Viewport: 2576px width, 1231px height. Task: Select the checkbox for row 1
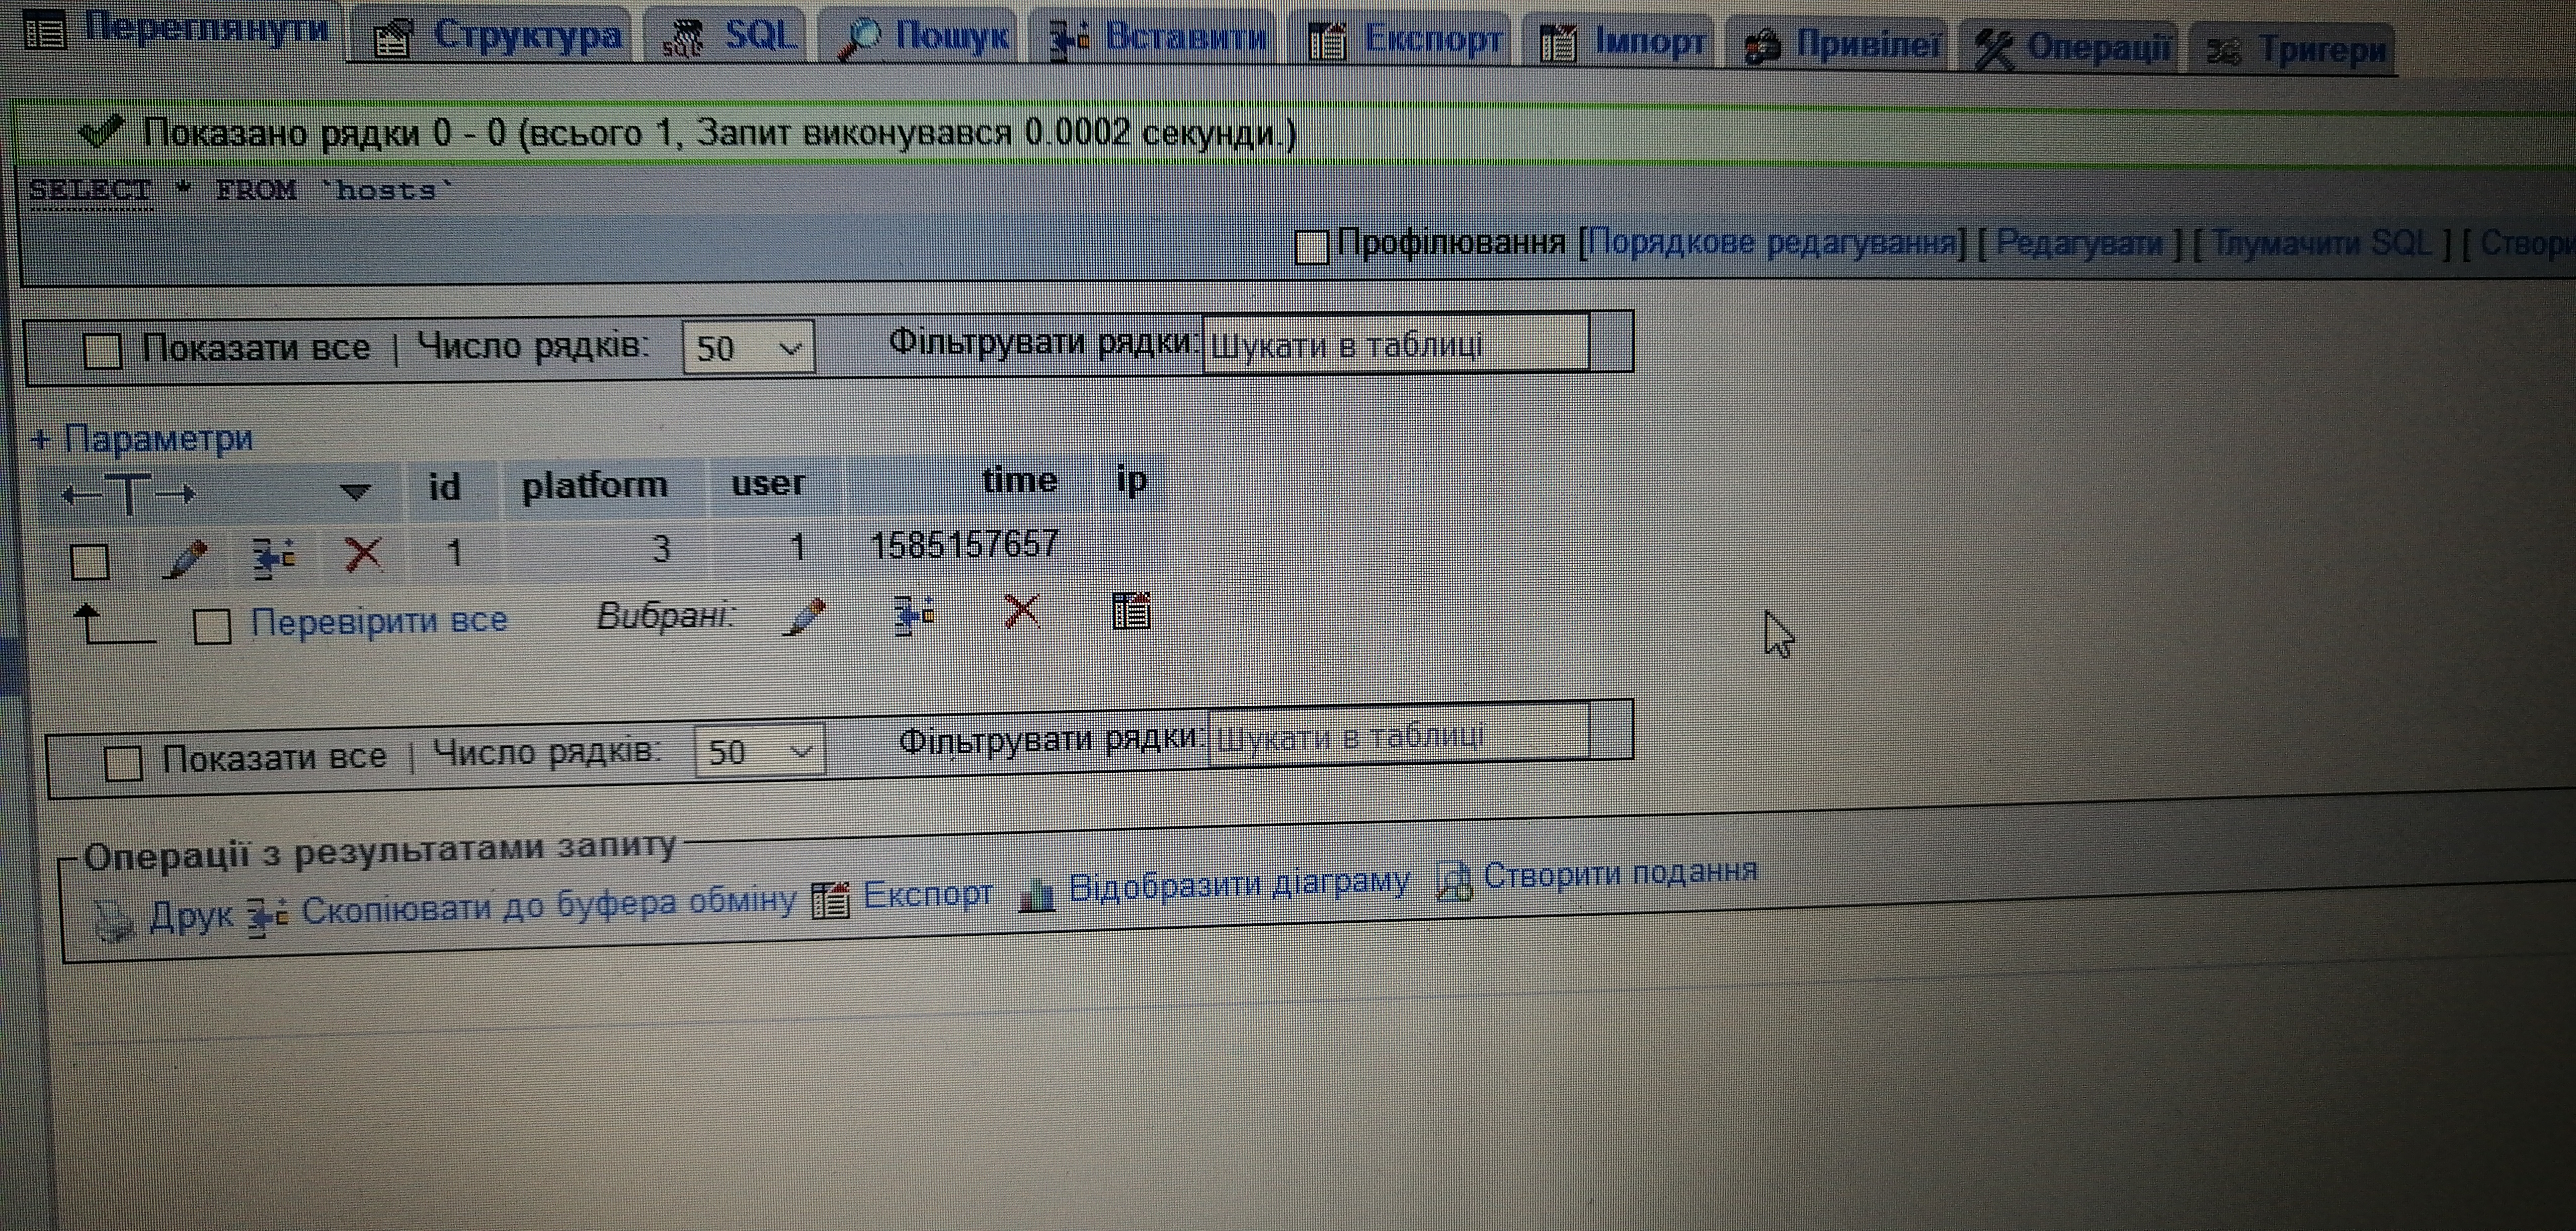[x=90, y=562]
